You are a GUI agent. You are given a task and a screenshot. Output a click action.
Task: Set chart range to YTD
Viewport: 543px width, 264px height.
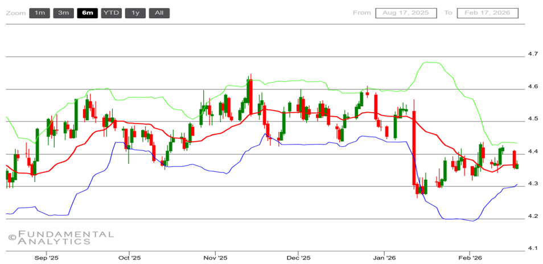[x=111, y=13]
